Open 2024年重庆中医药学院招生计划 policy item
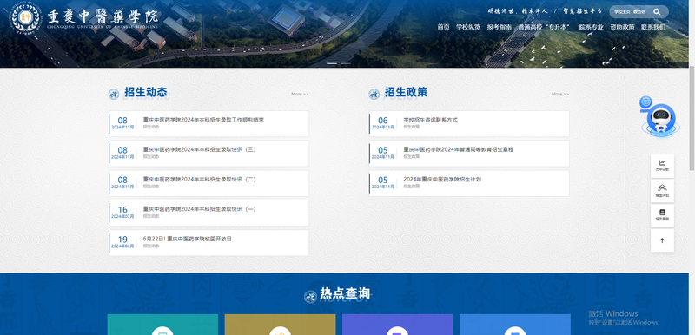The height and width of the screenshot is (335, 695). [469, 183]
